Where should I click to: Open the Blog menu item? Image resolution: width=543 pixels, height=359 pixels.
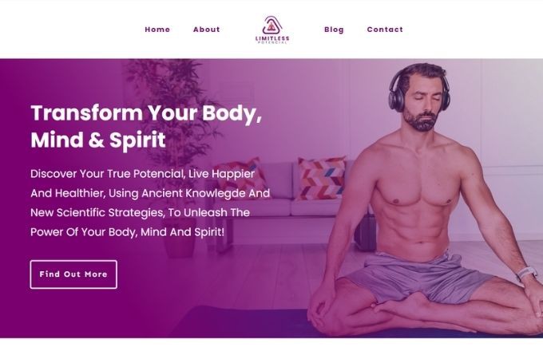(334, 30)
